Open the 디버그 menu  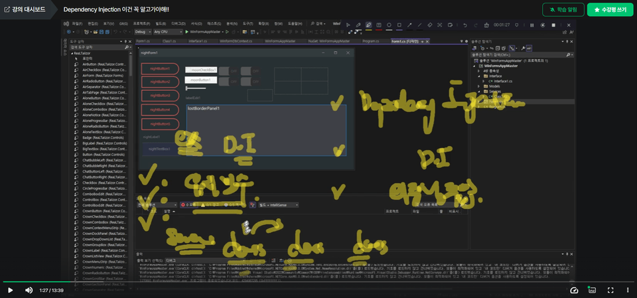pos(178,24)
